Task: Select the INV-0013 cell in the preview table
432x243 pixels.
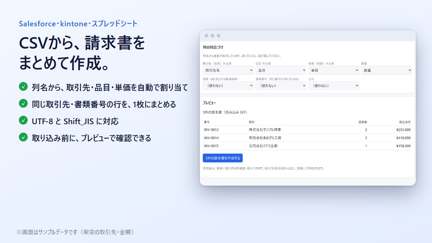Action: pyautogui.click(x=211, y=130)
